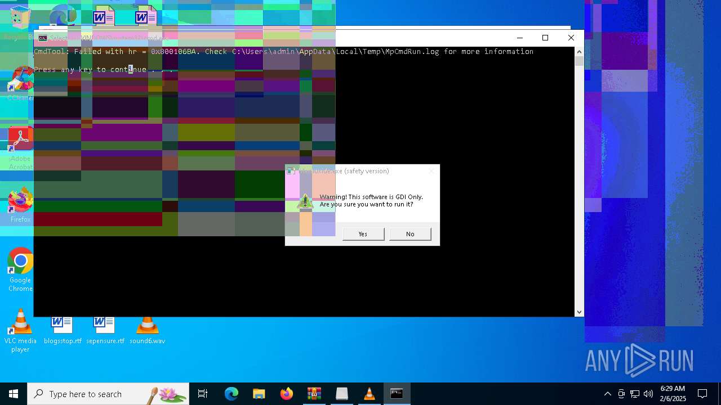721x405 pixels.
Task: Open sepensure.rtf file on desktop
Action: (105, 331)
